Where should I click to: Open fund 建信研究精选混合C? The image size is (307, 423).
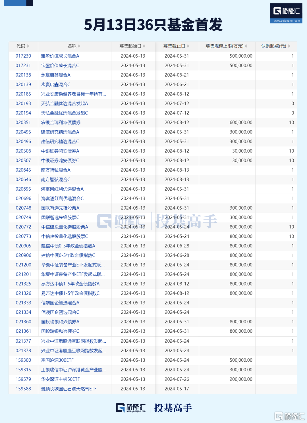point(60,141)
